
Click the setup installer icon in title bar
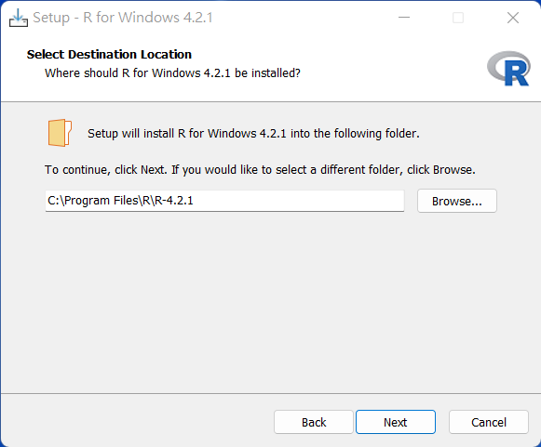[19, 18]
